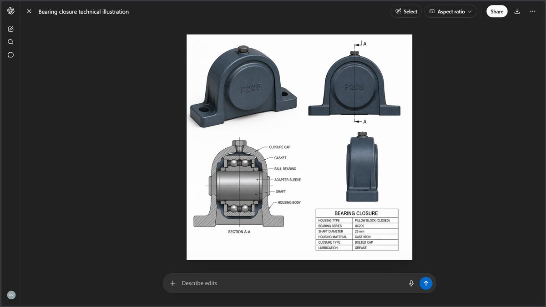Close the image viewer with the X icon
Screen dimensions: 546x307
[x=29, y=11]
